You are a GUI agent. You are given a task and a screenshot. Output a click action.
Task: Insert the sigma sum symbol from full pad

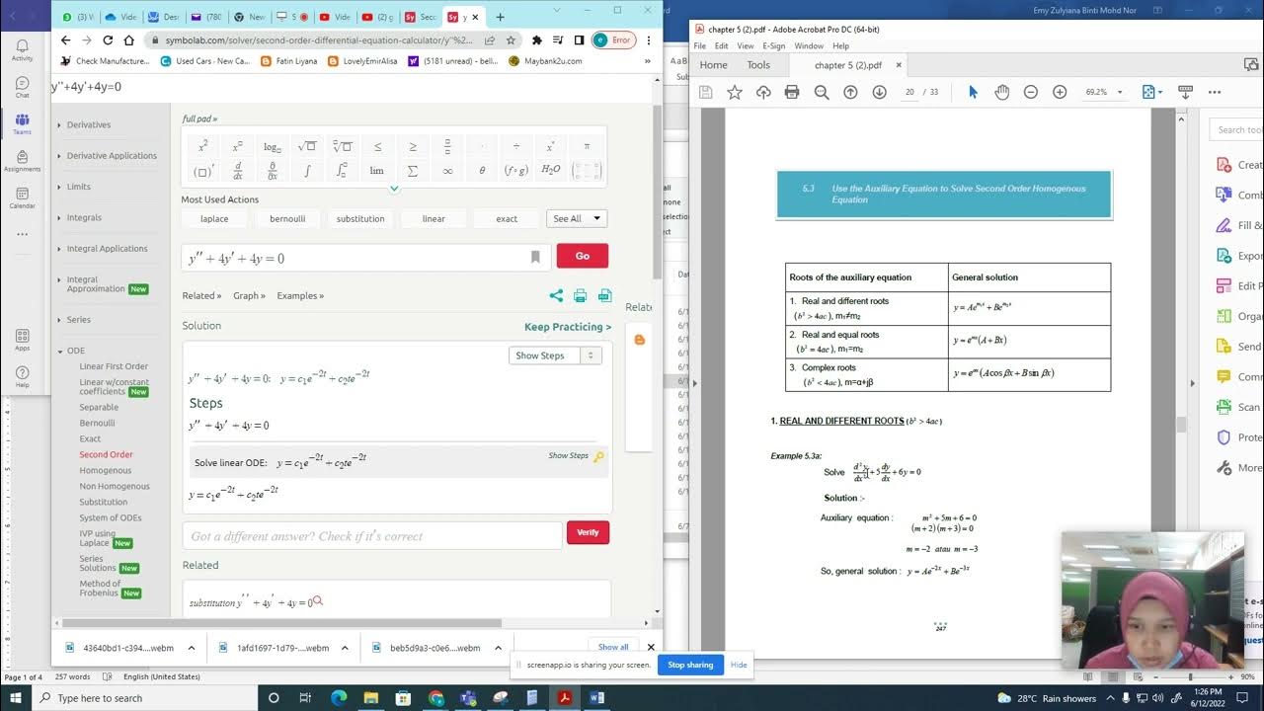click(413, 170)
